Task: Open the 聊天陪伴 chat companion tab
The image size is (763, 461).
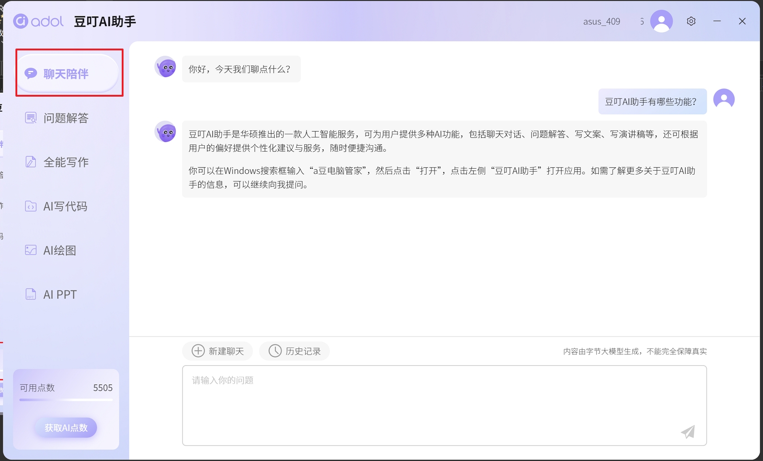Action: pyautogui.click(x=67, y=73)
